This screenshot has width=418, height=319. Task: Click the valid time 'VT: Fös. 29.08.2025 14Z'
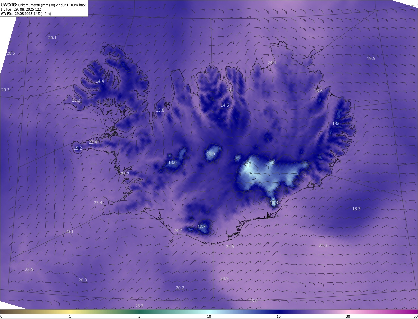point(20,14)
